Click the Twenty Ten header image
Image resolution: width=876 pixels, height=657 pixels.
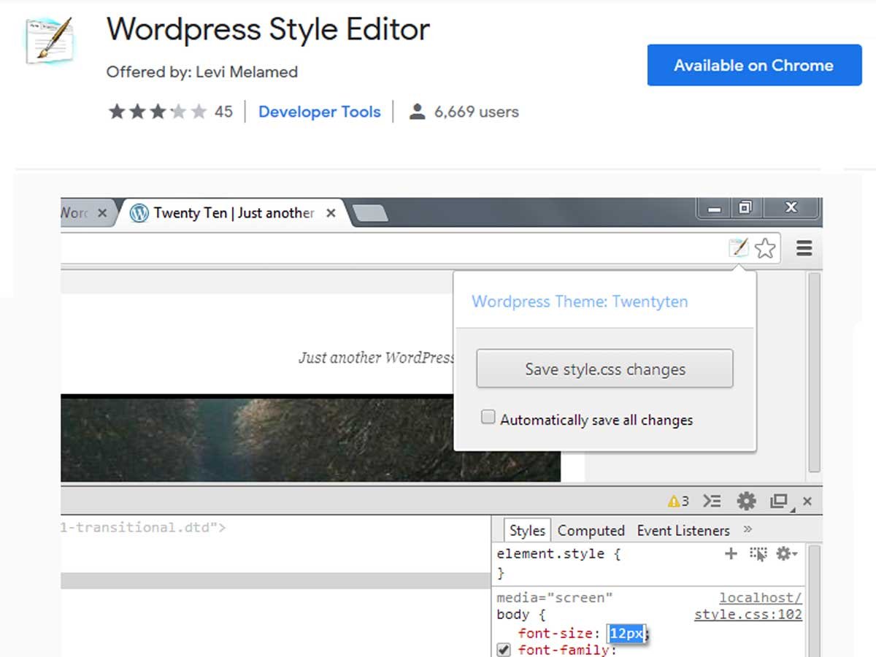tap(310, 439)
